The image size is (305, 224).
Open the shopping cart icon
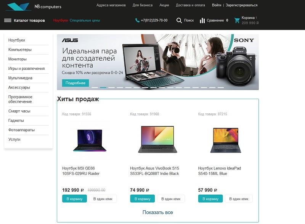pos(237,21)
